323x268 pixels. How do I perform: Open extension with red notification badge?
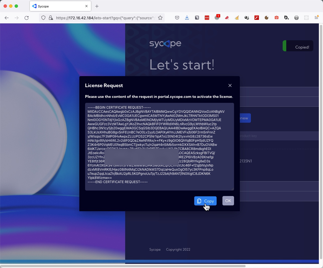(x=217, y=17)
